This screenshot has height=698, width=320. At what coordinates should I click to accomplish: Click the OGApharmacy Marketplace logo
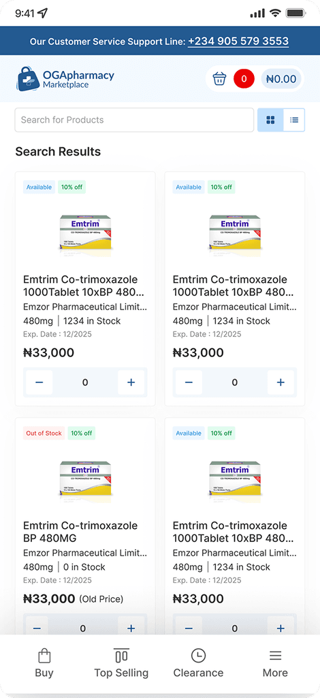tap(65, 79)
